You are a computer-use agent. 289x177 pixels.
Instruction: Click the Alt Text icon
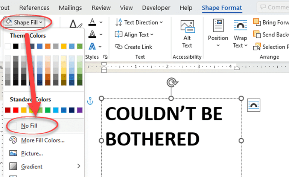click(x=187, y=30)
